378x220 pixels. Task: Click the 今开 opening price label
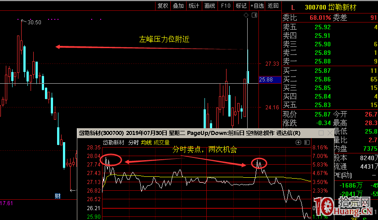340,114
